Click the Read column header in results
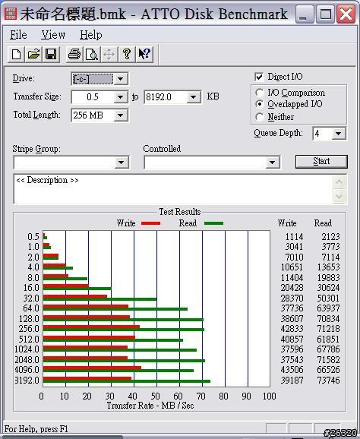Viewport: 360px width, 439px height. 323,223
